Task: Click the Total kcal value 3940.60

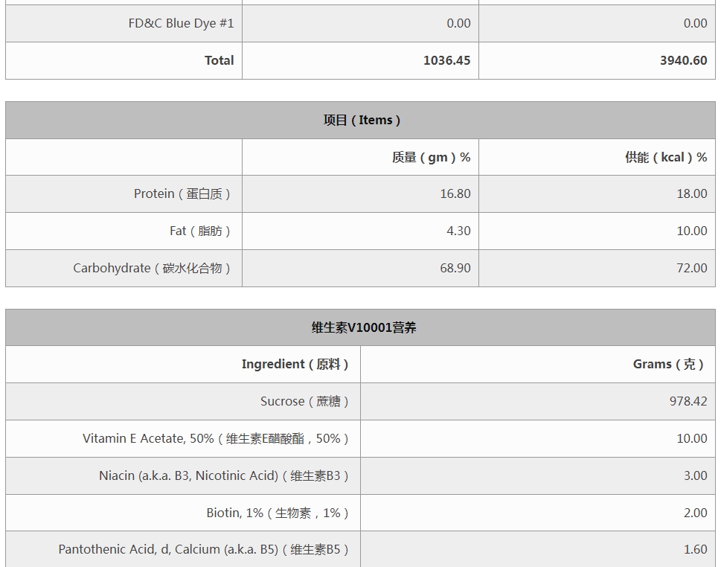Action: pyautogui.click(x=683, y=61)
